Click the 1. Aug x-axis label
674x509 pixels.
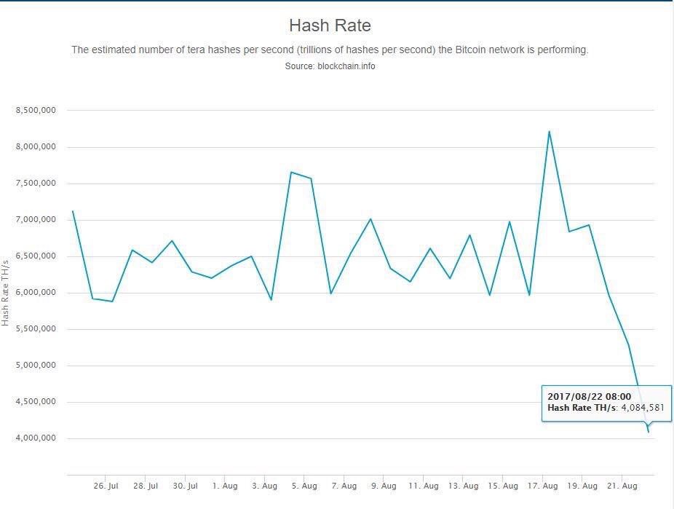tap(225, 486)
